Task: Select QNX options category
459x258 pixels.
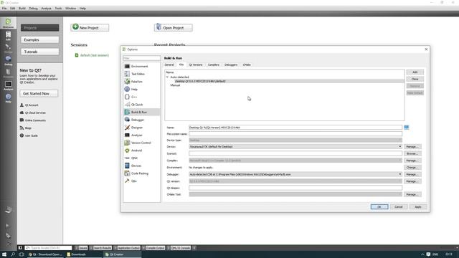Action: (142, 158)
